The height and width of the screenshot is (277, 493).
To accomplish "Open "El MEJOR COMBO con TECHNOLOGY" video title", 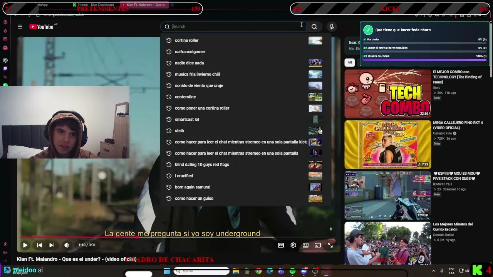I will tap(457, 77).
